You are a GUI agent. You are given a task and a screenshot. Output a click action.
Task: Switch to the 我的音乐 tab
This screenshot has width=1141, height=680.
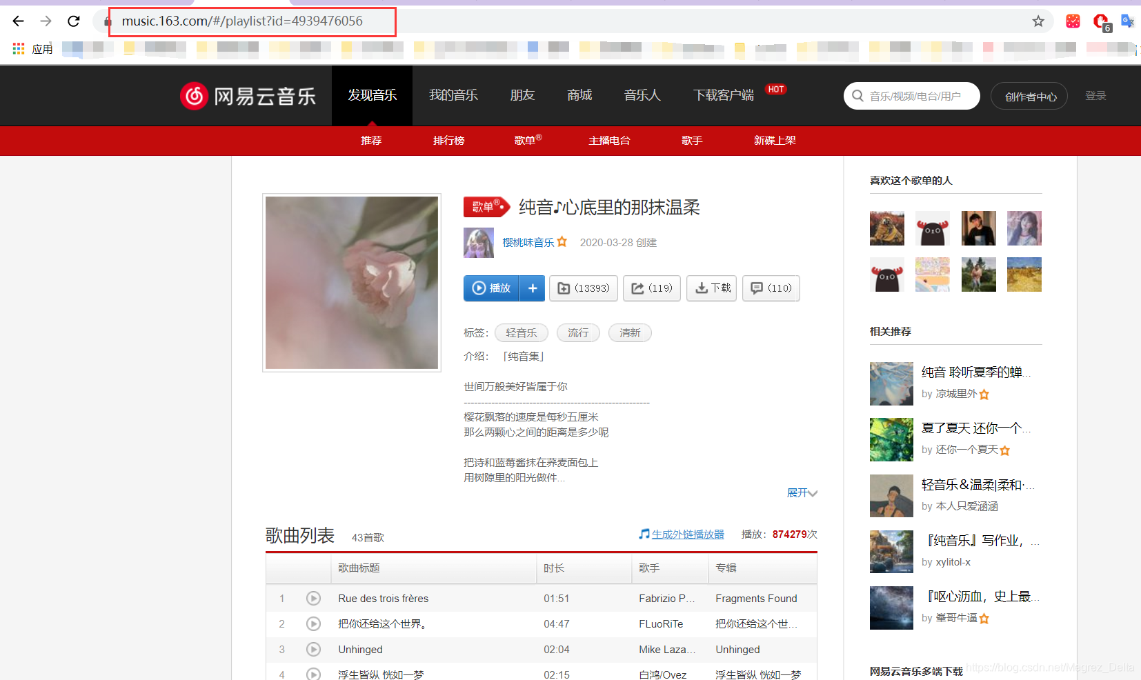[x=453, y=95]
